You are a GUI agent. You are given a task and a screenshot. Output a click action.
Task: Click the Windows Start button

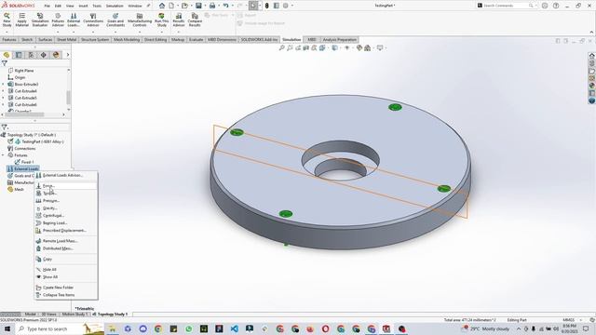point(7,328)
